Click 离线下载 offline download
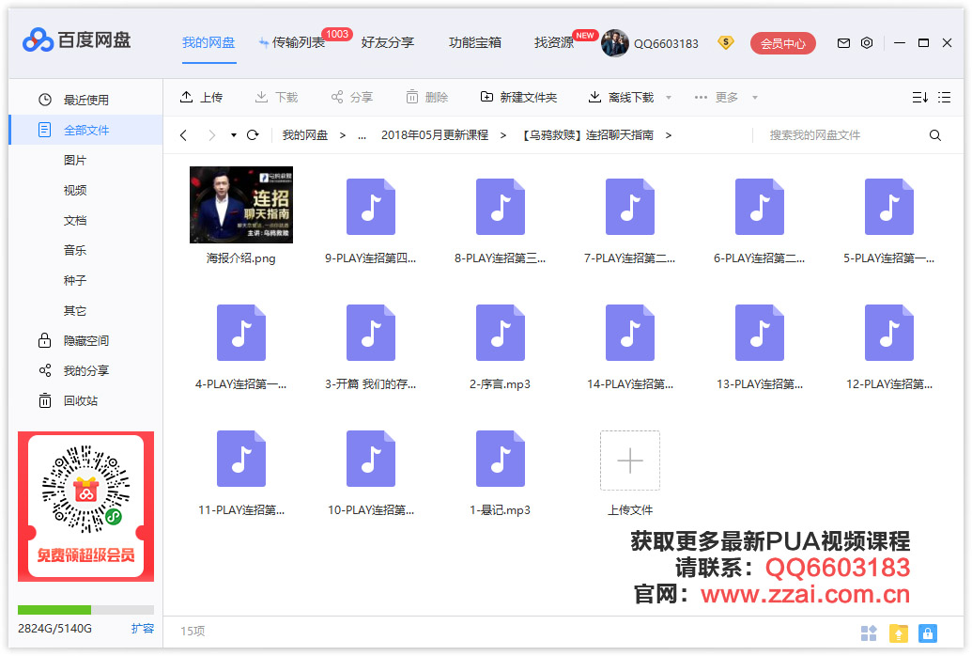The image size is (972, 656). coord(621,98)
